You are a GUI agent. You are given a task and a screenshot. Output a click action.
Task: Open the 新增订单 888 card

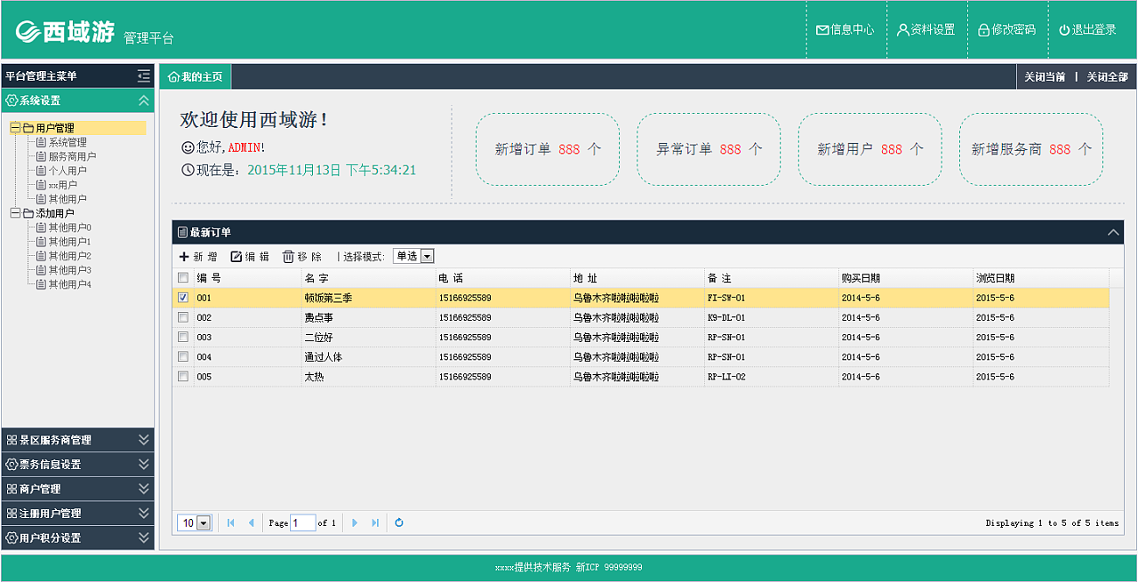(x=548, y=149)
